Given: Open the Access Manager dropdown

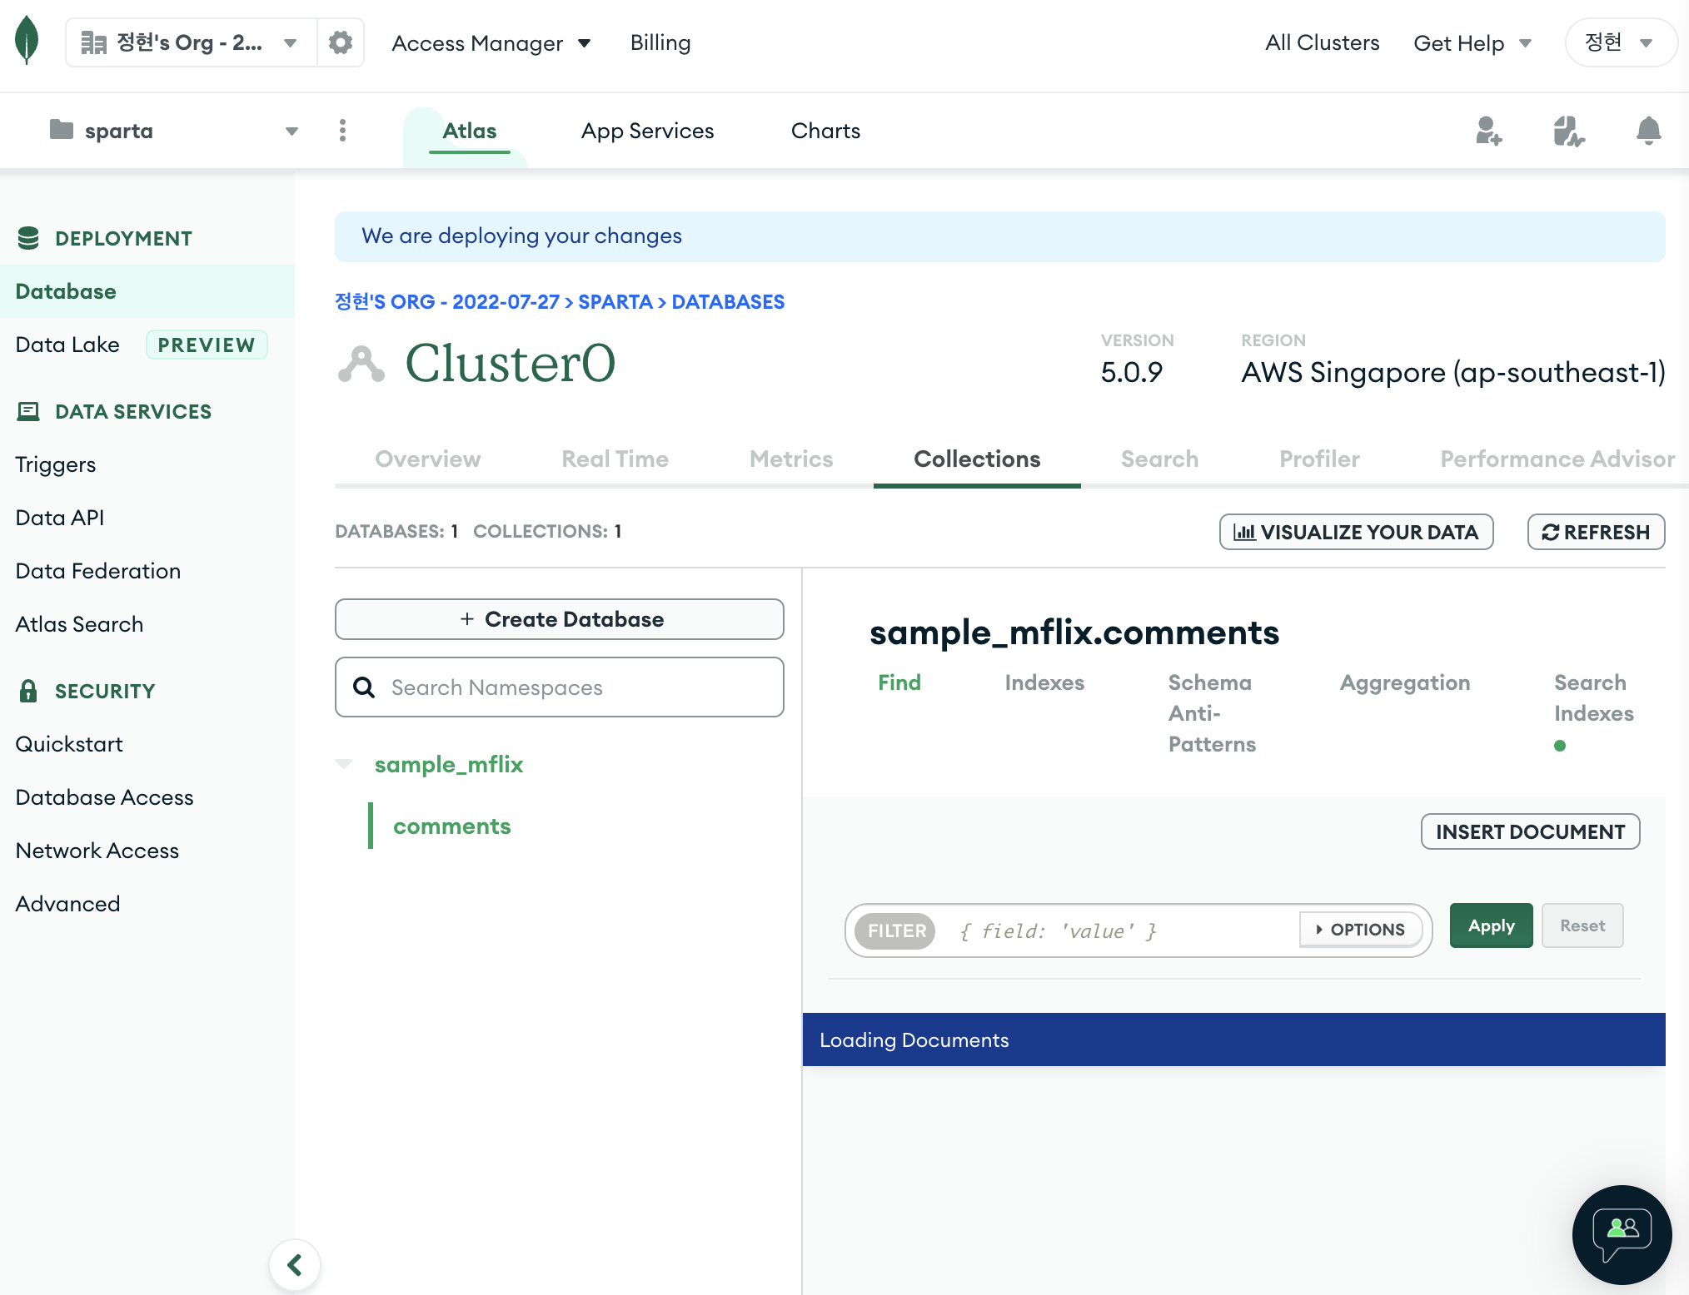Looking at the screenshot, I should coord(491,42).
